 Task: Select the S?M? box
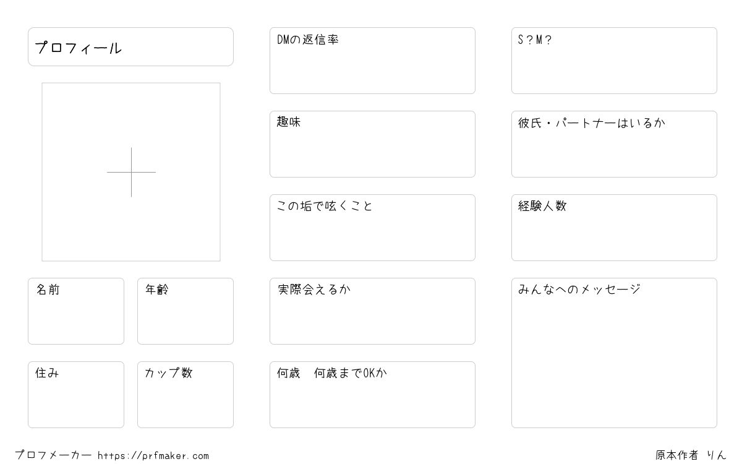[614, 61]
